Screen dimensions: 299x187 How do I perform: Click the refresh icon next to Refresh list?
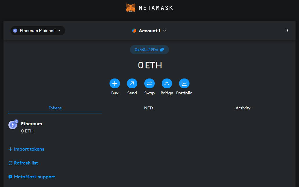click(x=10, y=163)
